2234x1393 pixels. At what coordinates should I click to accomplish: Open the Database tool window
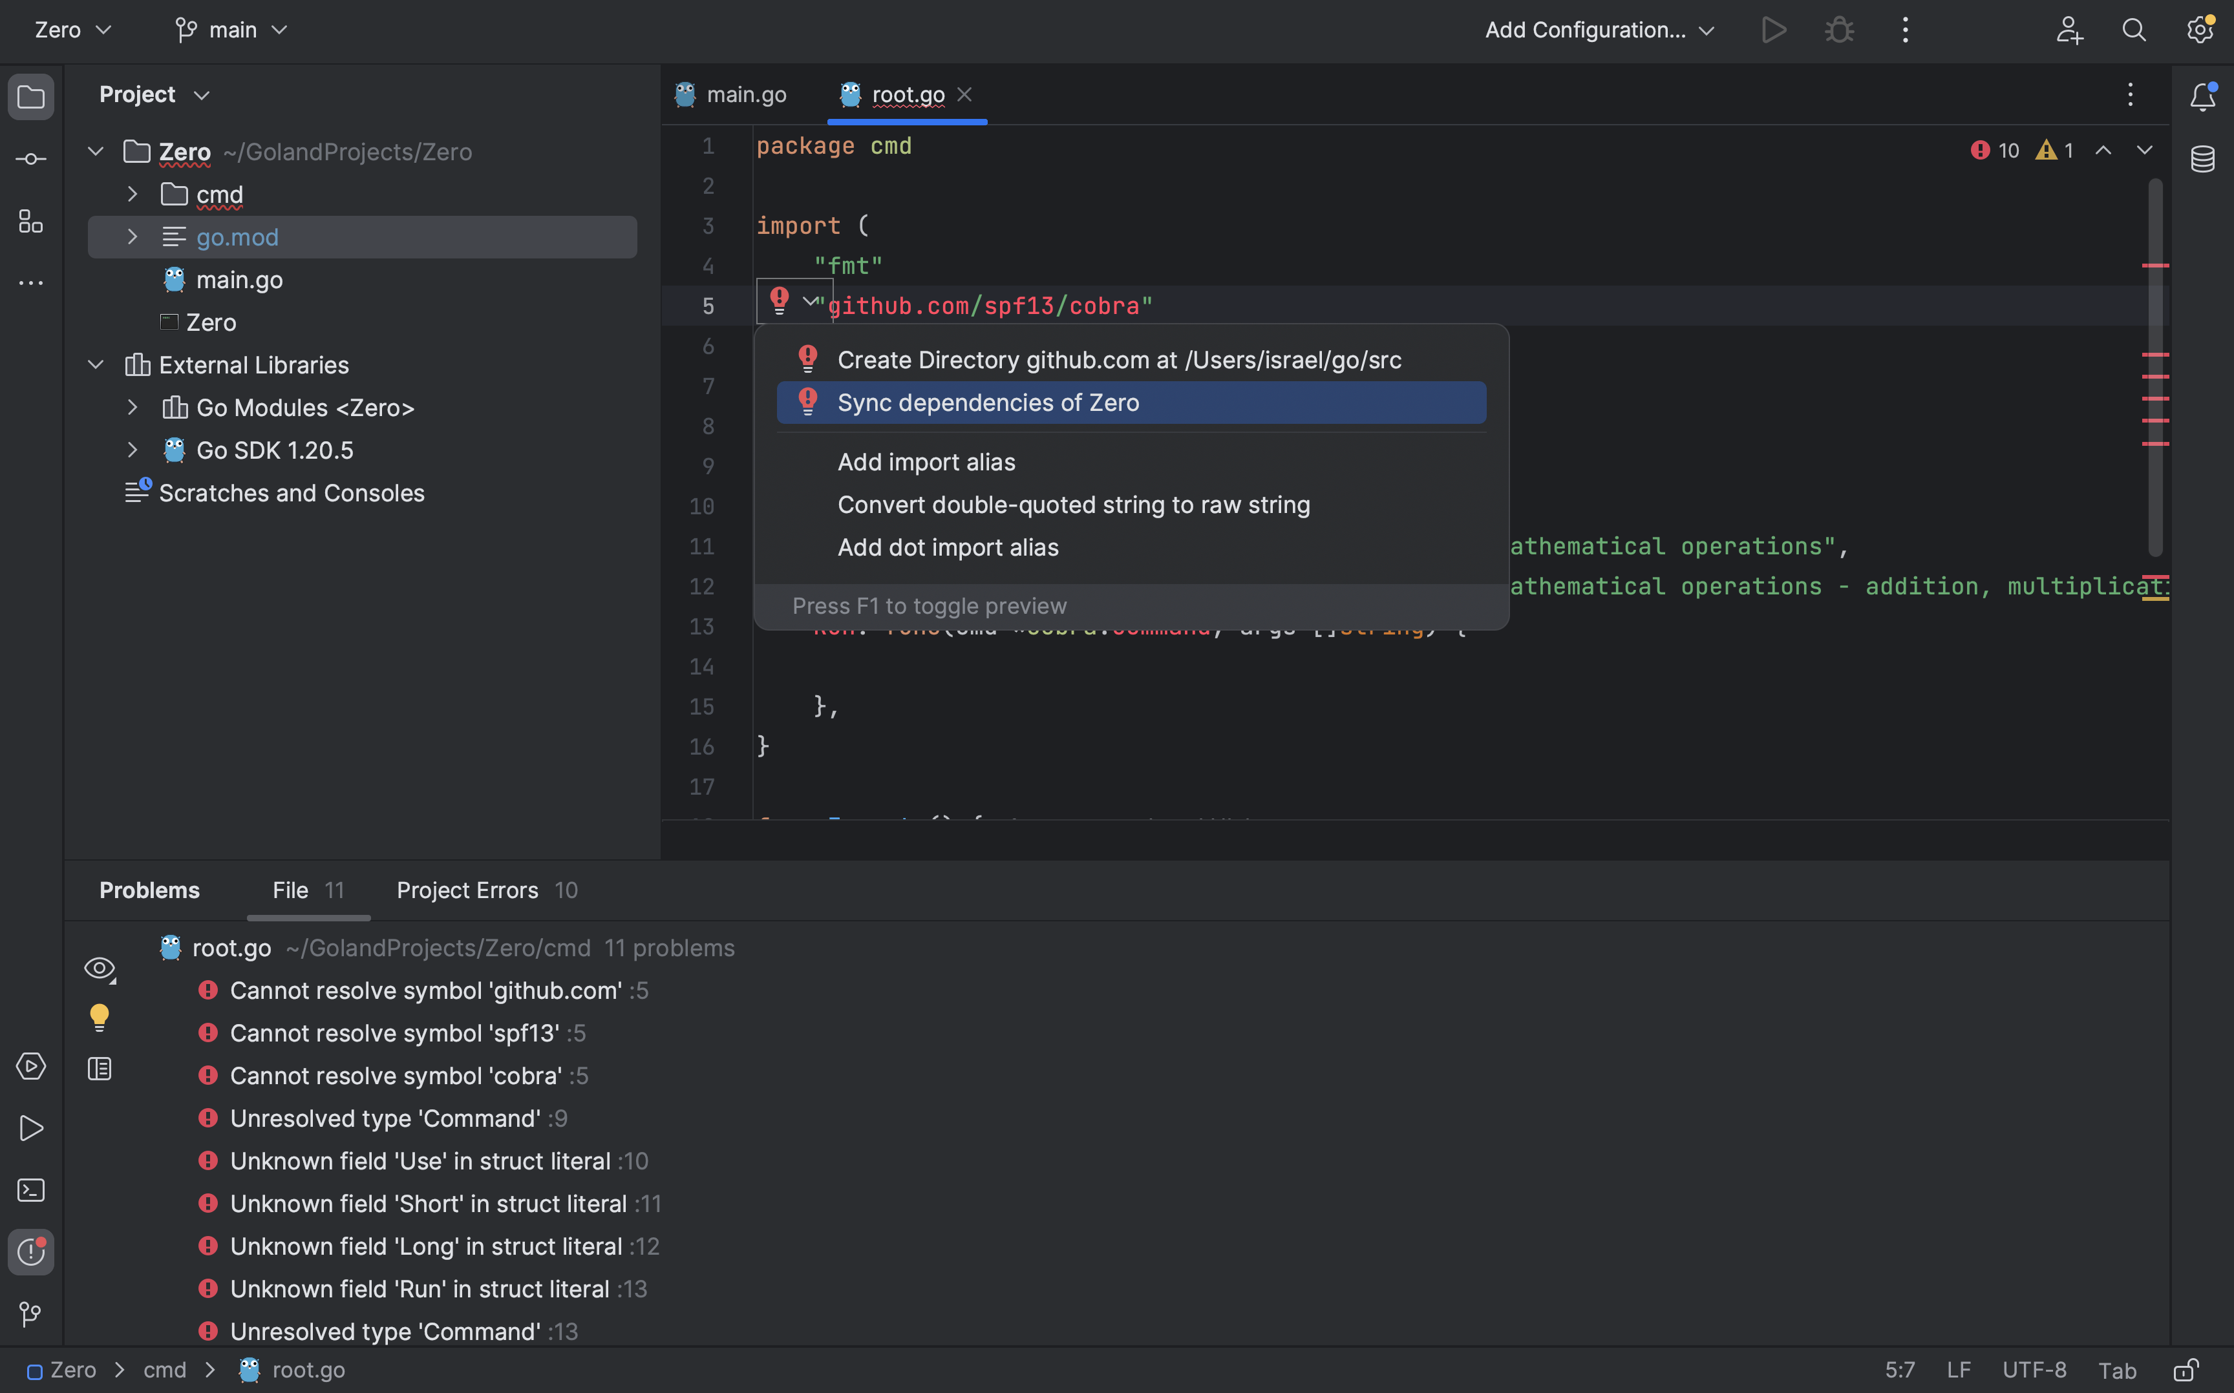[2203, 158]
